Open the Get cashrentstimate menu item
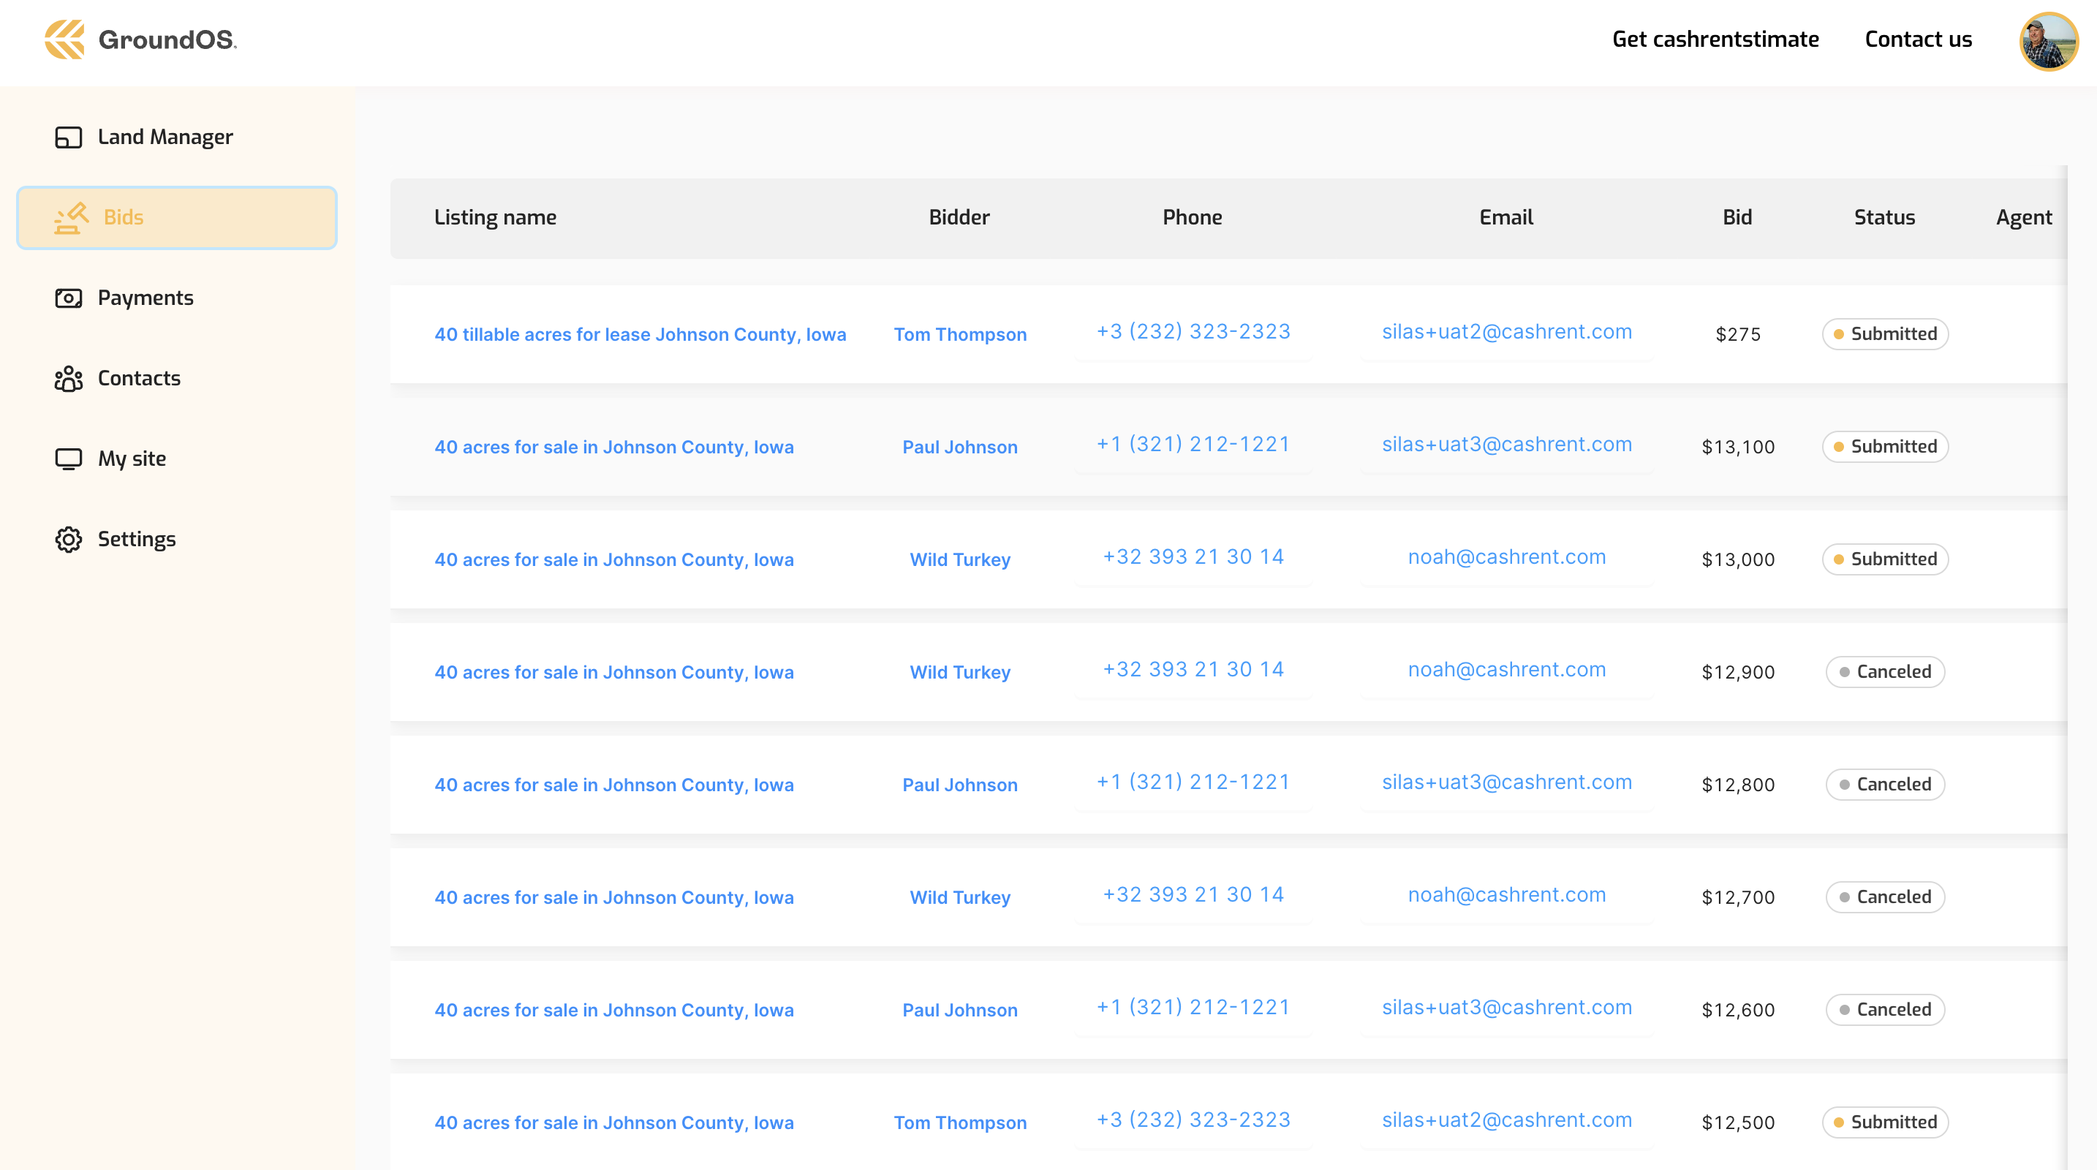This screenshot has width=2097, height=1170. coord(1716,38)
